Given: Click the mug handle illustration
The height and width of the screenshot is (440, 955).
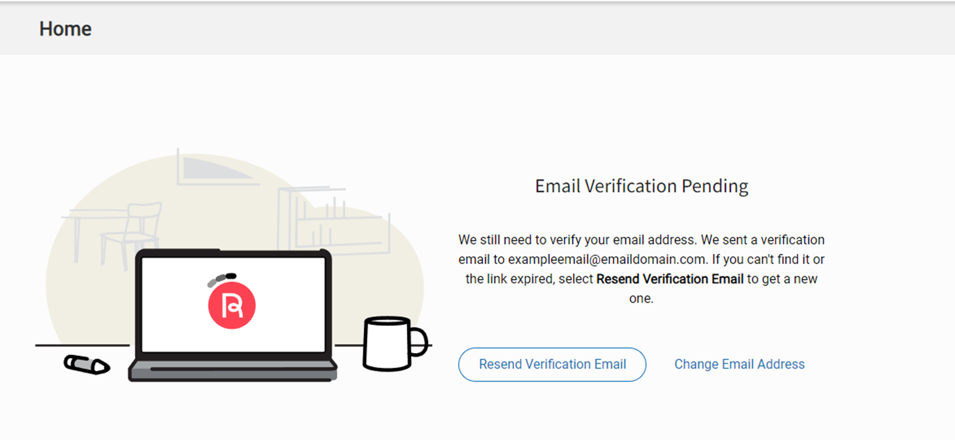Looking at the screenshot, I should click(x=419, y=343).
